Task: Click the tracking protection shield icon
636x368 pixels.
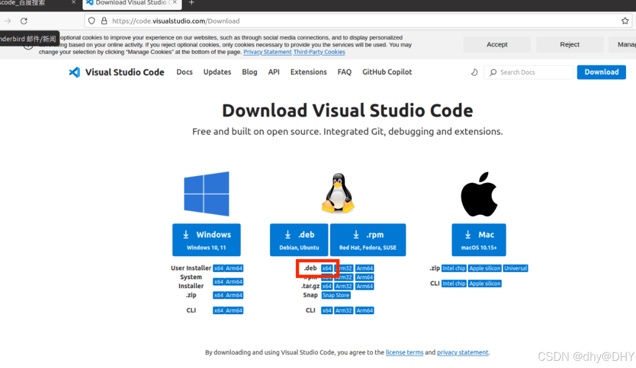Action: coord(92,21)
